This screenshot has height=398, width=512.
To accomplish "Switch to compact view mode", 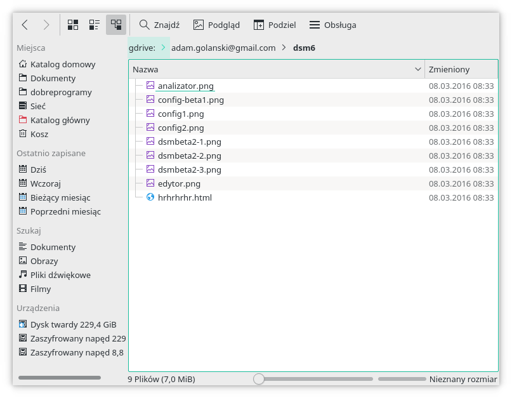I will tap(95, 25).
